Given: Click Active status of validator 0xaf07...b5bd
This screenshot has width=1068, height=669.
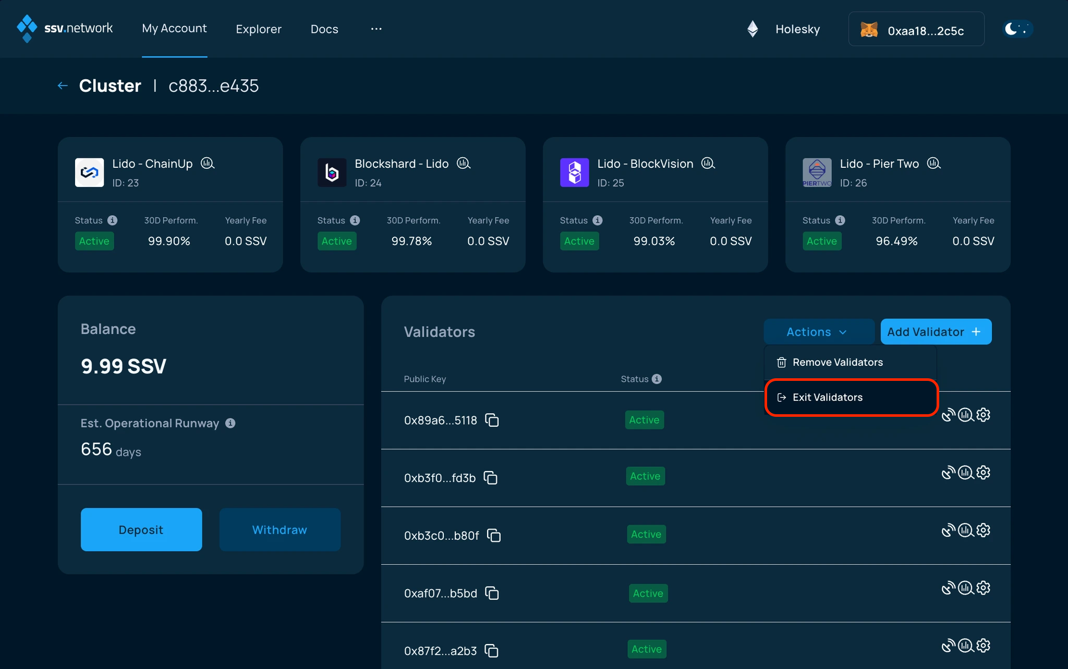Looking at the screenshot, I should [648, 593].
